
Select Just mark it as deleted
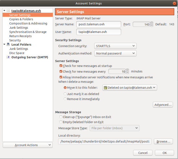(x=65, y=94)
